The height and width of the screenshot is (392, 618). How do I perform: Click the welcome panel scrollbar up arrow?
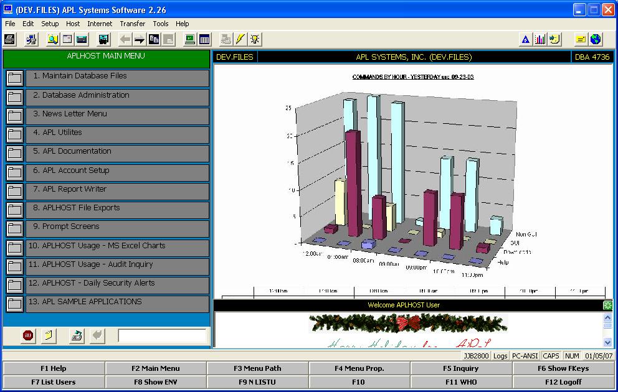tap(608, 317)
